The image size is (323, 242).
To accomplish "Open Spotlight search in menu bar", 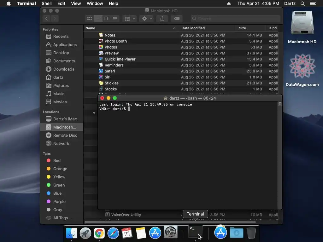I will pyautogui.click(x=302, y=3).
